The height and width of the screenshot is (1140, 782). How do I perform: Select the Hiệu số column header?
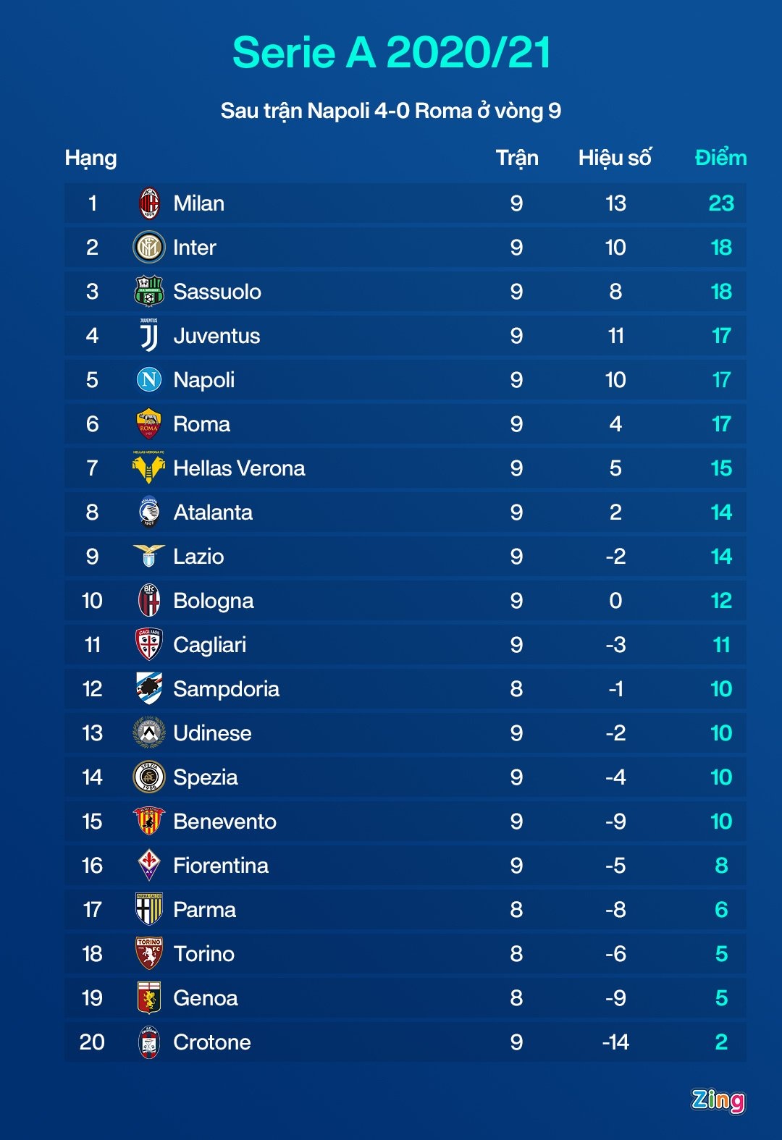click(615, 158)
